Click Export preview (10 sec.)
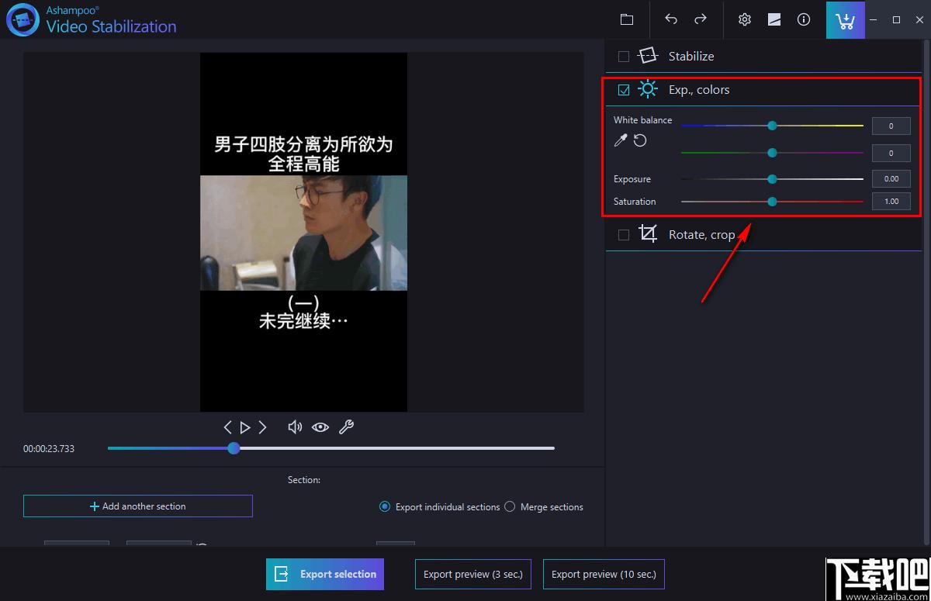Screen dimensions: 931x601 point(604,575)
